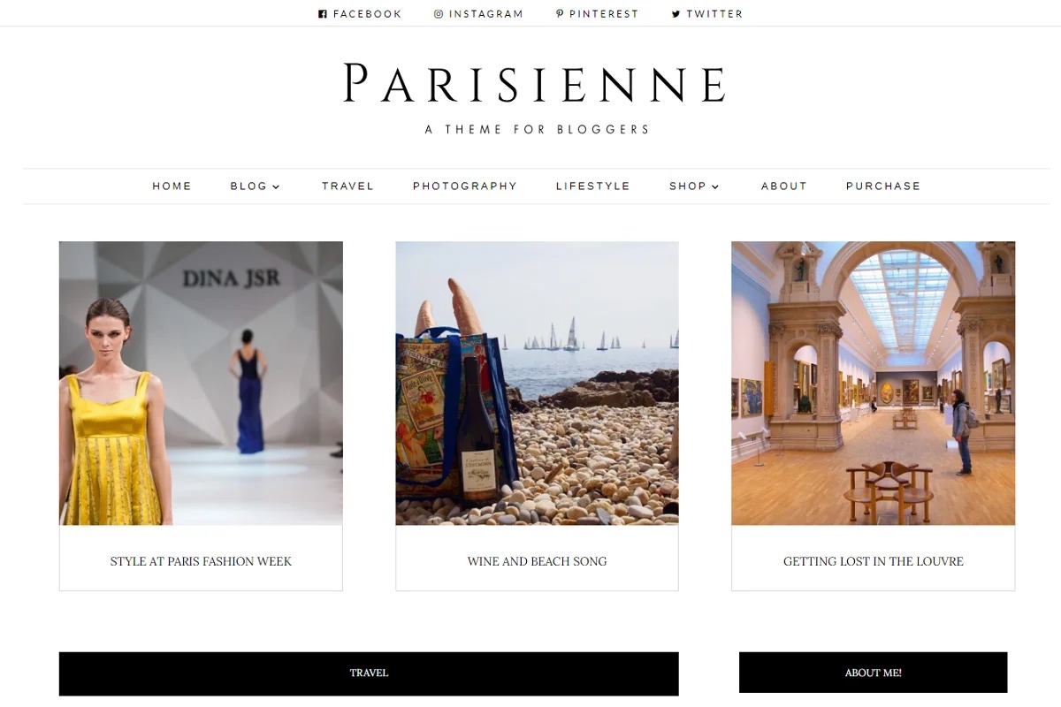Click the Facebook icon in top bar
Viewport: 1061px width, 707px height.
click(323, 14)
